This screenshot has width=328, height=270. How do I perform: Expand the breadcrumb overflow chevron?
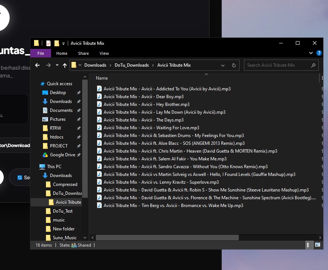[80, 65]
